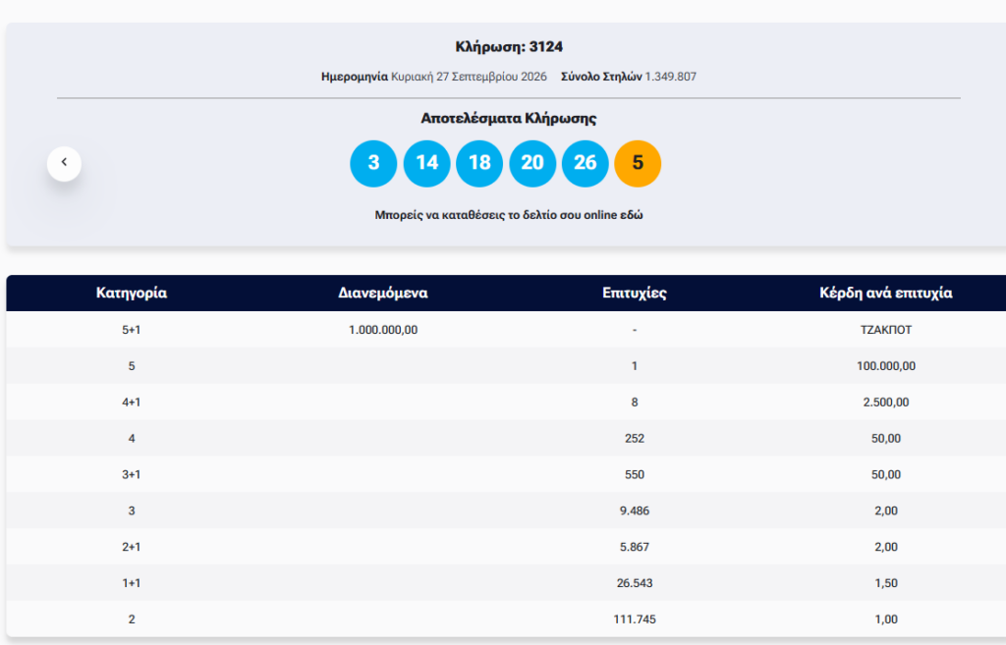The width and height of the screenshot is (1006, 645).
Task: Click the 100.000,00 winnings cell
Action: coord(886,366)
